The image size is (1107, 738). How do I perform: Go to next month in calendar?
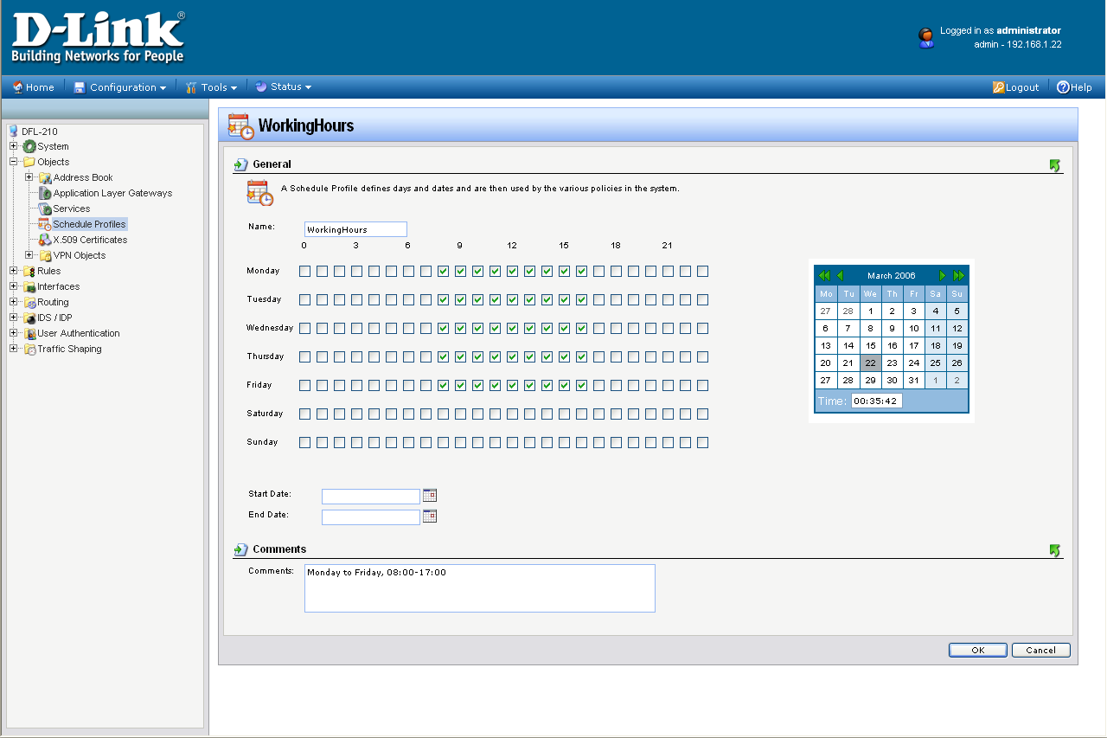[943, 275]
